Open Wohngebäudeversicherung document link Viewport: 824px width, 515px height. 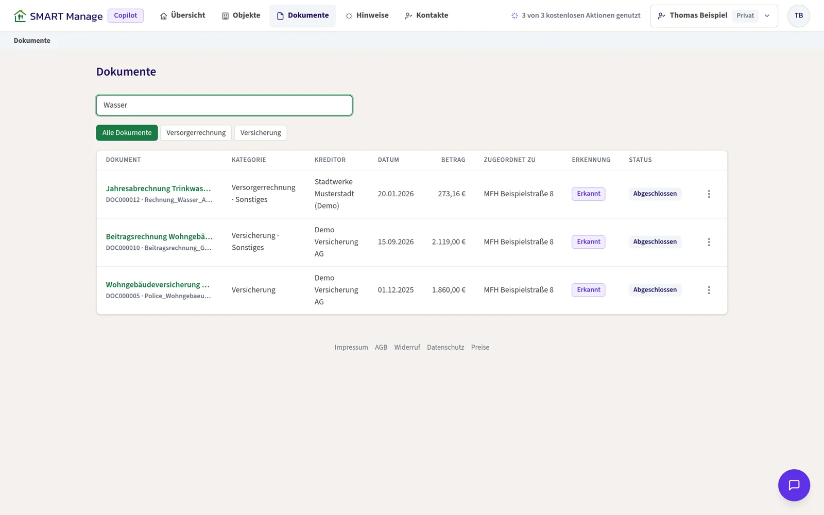[x=158, y=285]
